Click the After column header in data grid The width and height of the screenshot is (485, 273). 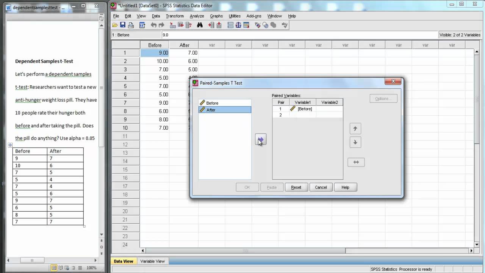click(184, 45)
